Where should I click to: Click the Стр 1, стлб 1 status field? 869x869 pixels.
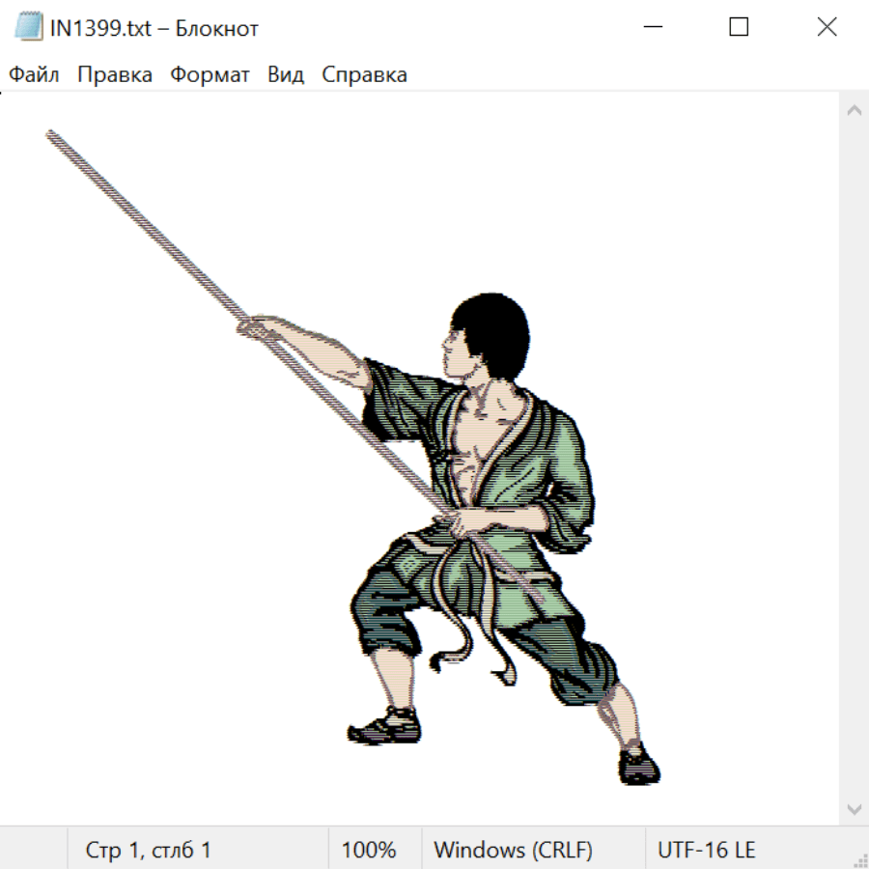148,851
